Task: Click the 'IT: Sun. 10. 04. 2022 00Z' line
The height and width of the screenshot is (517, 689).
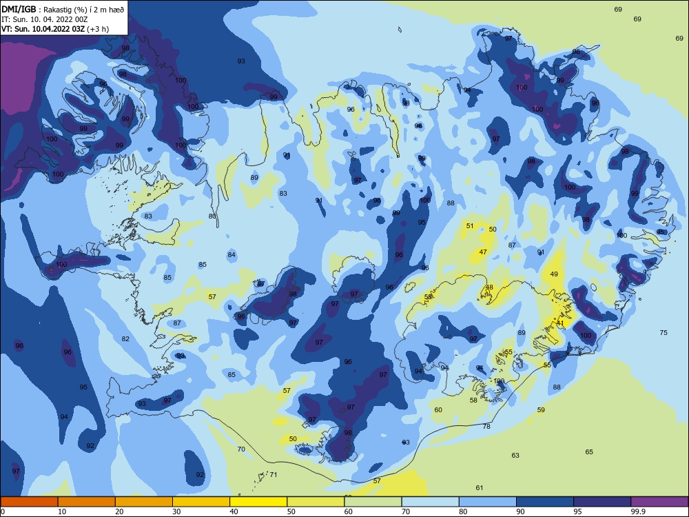Action: tap(45, 19)
